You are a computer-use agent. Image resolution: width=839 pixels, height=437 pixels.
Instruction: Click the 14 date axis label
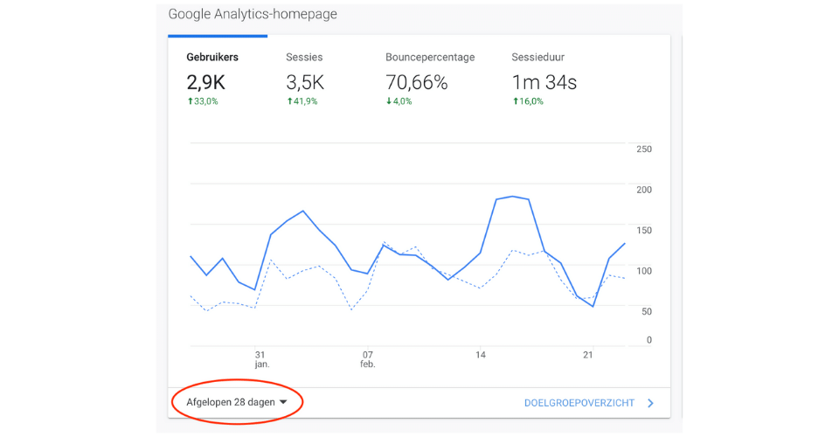point(481,355)
